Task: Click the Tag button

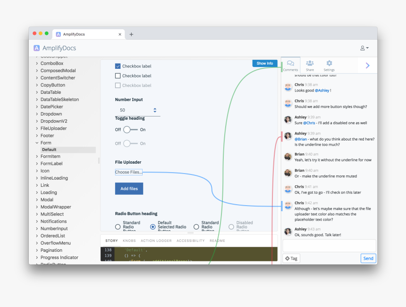Action: (x=291, y=258)
